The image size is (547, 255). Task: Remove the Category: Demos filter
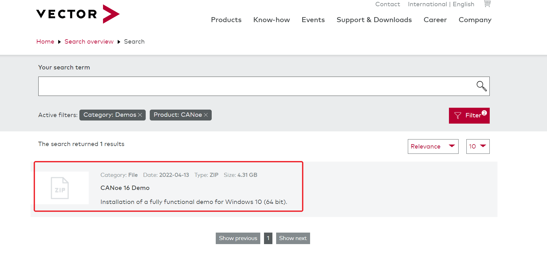point(140,115)
